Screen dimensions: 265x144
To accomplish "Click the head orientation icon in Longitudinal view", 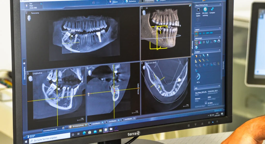I will 31,78.
